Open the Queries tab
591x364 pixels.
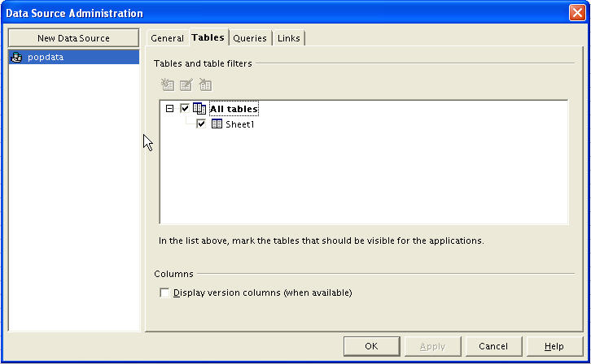click(250, 38)
